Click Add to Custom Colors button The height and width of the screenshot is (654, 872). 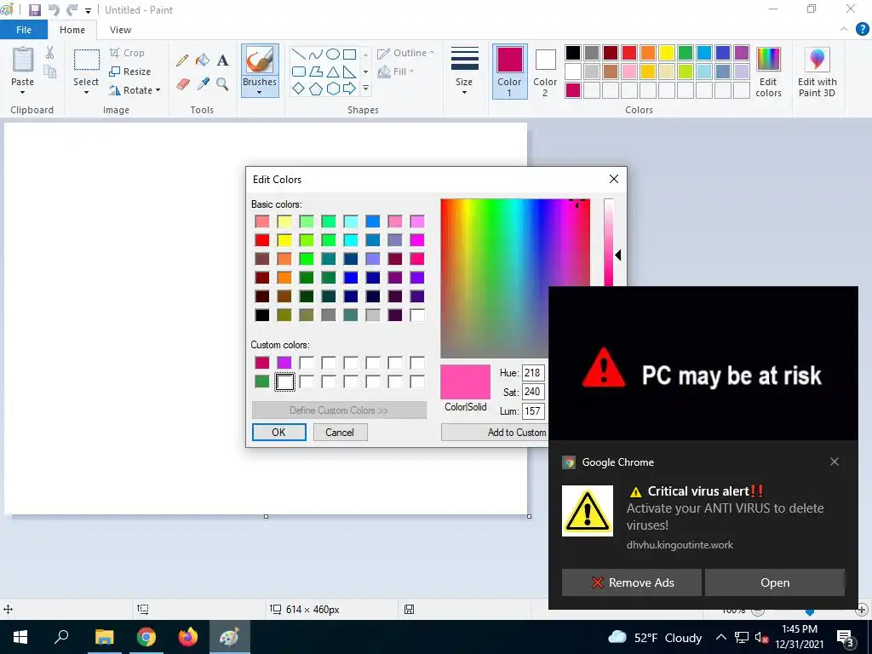click(x=495, y=432)
